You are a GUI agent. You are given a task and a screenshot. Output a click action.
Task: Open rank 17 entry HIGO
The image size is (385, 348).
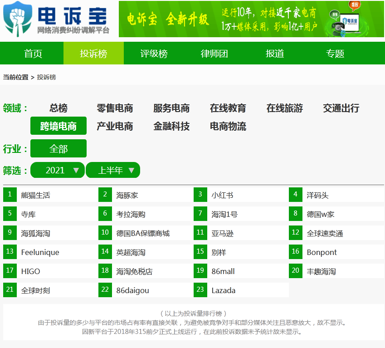pyautogui.click(x=51, y=271)
